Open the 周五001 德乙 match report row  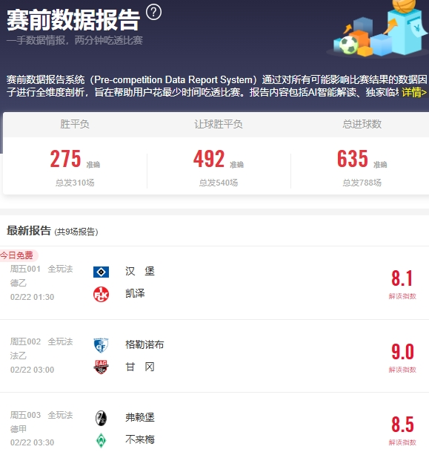[214, 283]
